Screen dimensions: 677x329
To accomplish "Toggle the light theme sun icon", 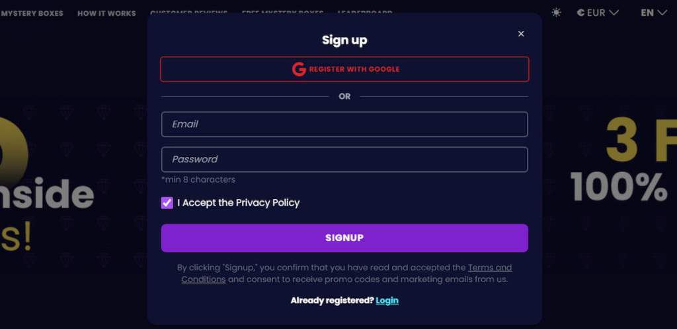I will coord(556,13).
